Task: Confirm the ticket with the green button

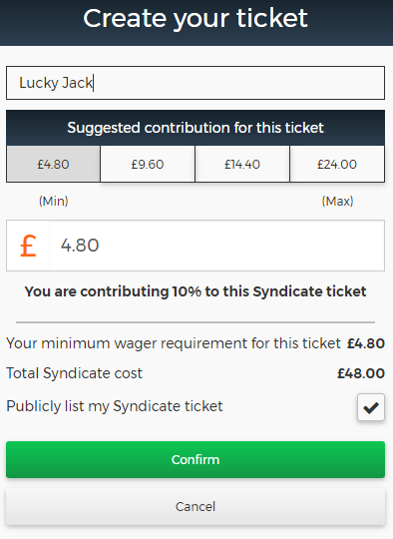Action: coord(196,459)
